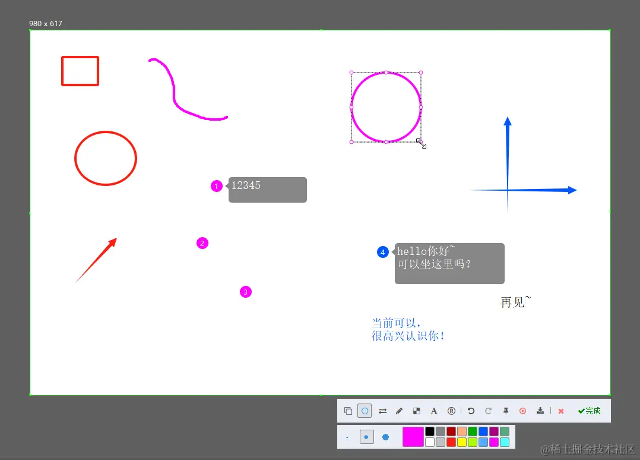Image resolution: width=640 pixels, height=460 pixels.
Task: Choose the smallest stroke size
Action: (x=347, y=436)
